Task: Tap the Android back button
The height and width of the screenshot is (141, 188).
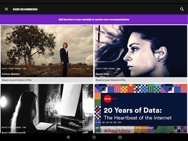Action: (68, 137)
